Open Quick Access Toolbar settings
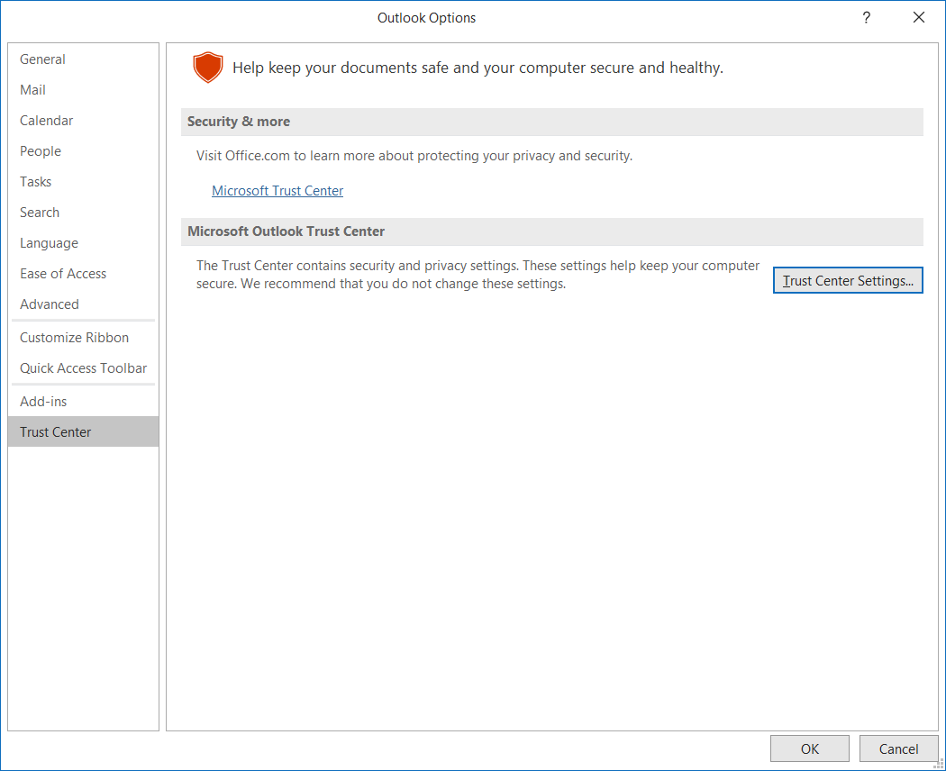 83,368
